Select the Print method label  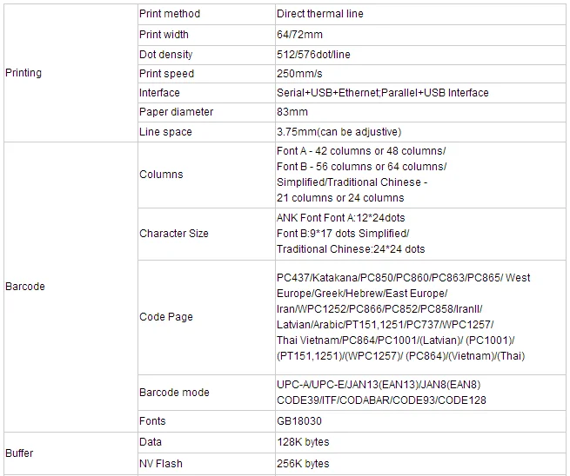169,15
